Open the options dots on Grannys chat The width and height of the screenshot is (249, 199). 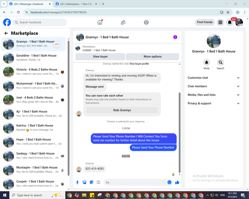click(x=57, y=44)
